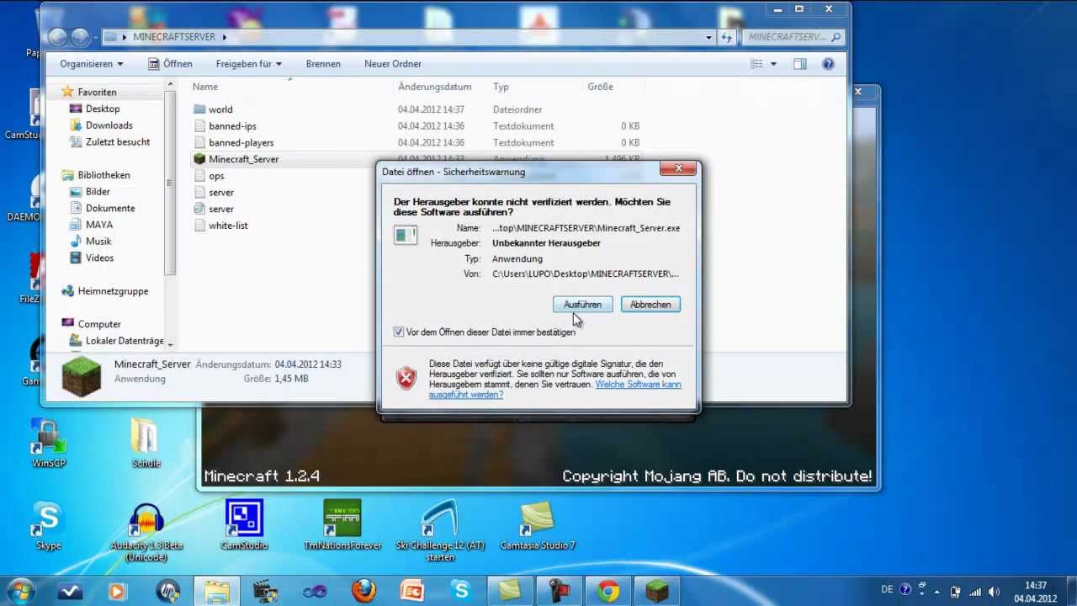Click the MINECRAFTSERVER breadcrumb in the address bar

pos(174,37)
